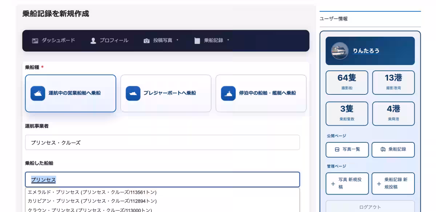Click the 運航事業者 input field
This screenshot has width=436, height=212.
tap(162, 142)
